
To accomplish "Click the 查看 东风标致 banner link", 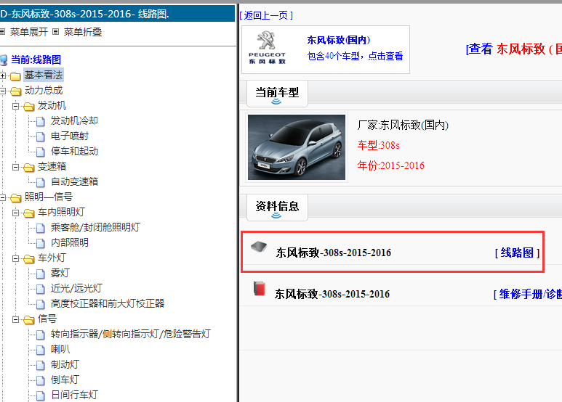I will [514, 49].
